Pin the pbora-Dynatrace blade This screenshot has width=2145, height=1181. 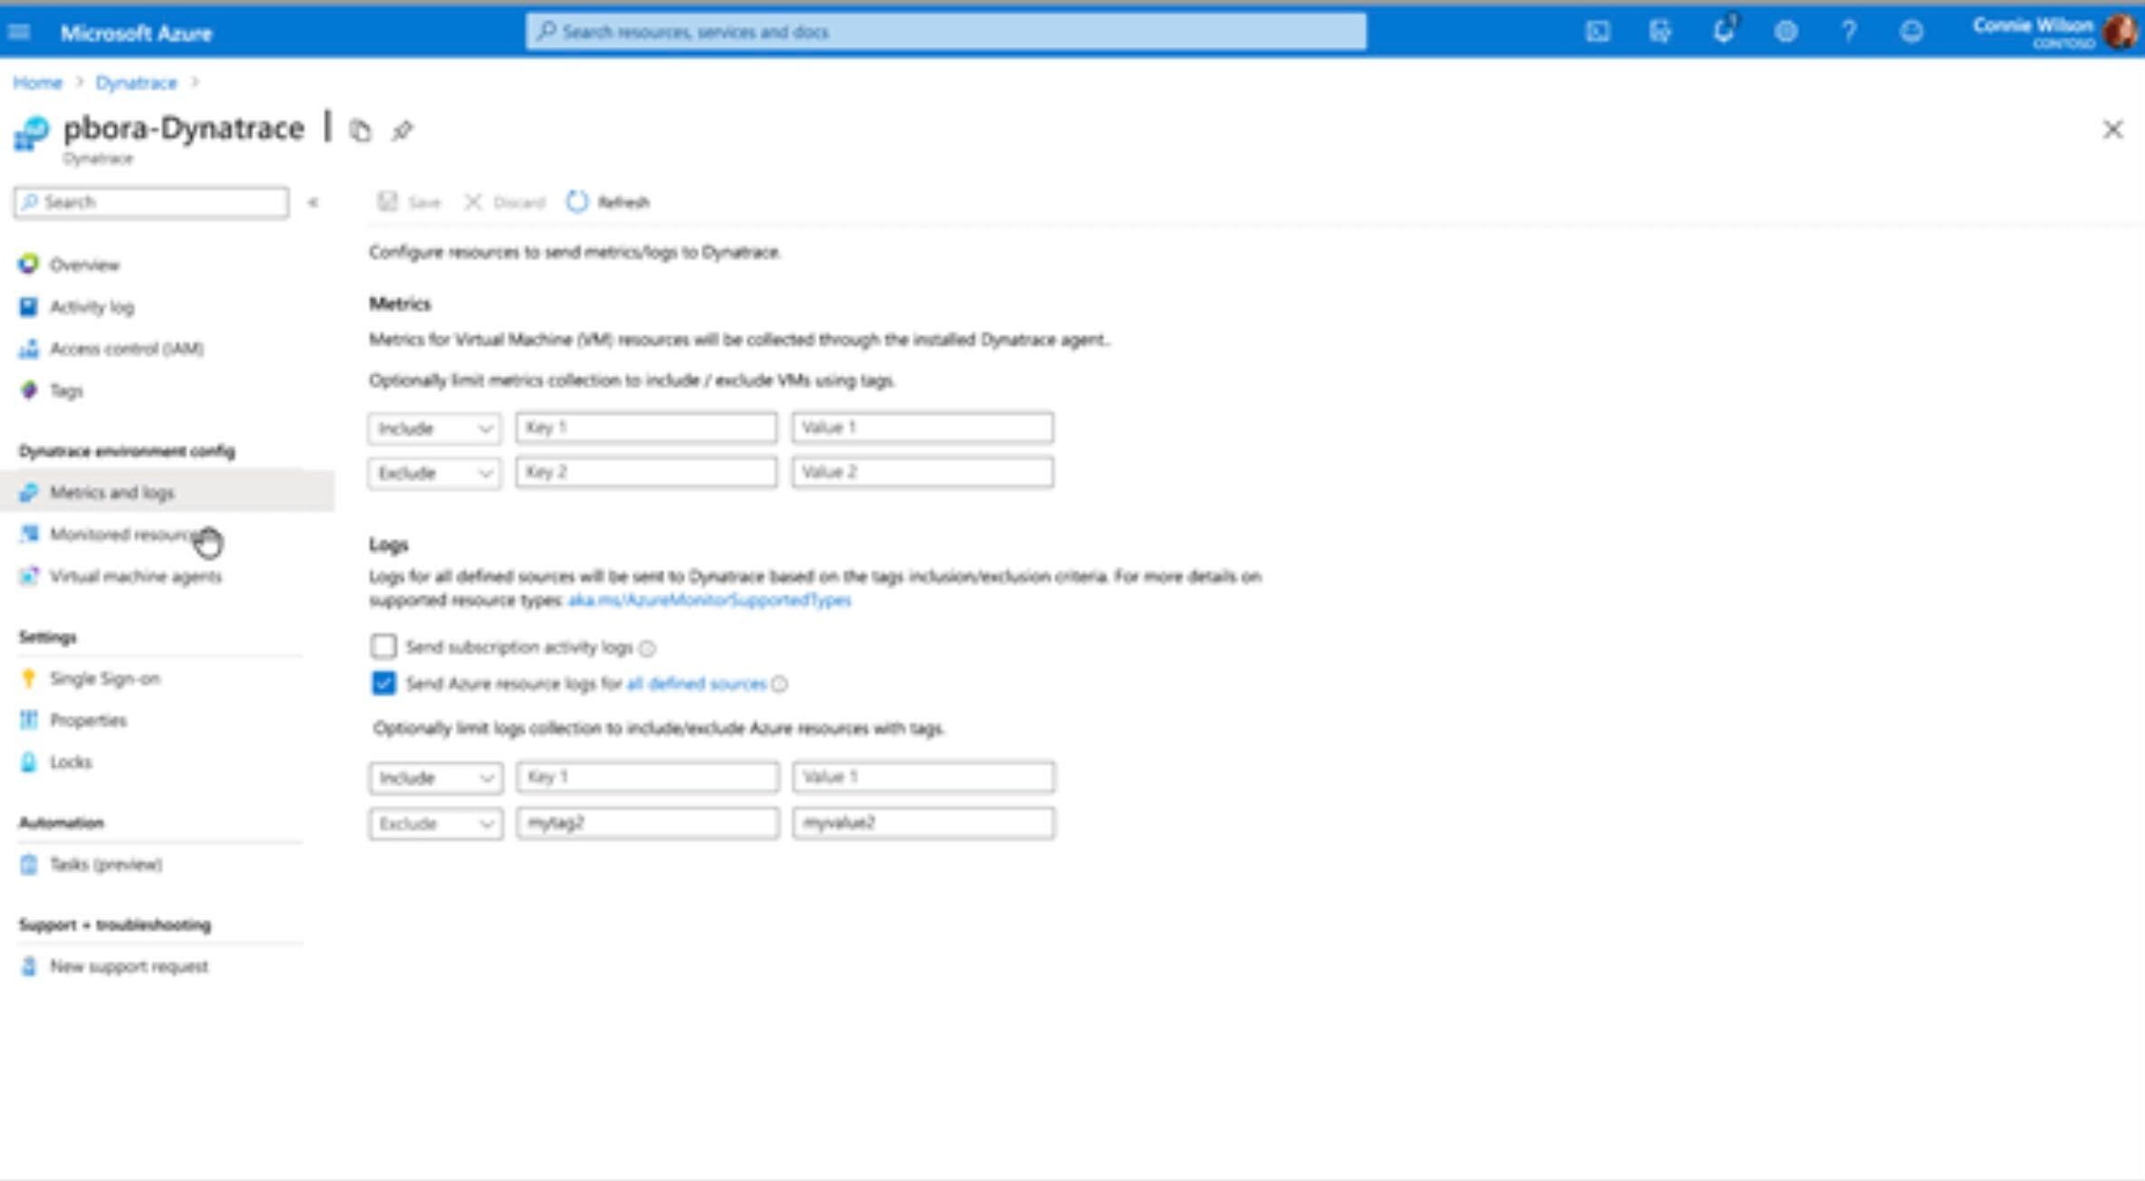point(401,130)
